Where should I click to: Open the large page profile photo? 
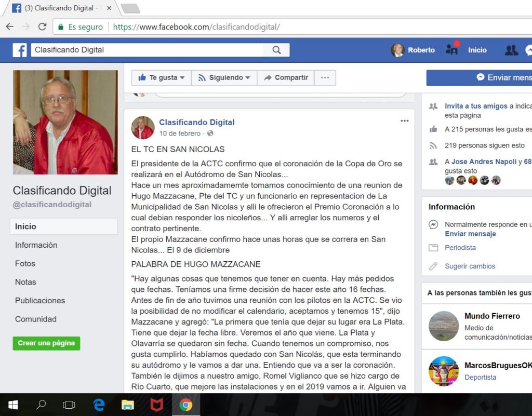click(x=65, y=123)
